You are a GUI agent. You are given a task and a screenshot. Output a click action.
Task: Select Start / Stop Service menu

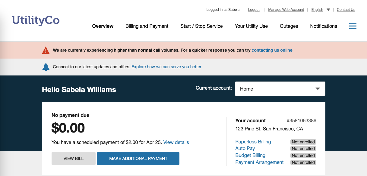point(201,26)
